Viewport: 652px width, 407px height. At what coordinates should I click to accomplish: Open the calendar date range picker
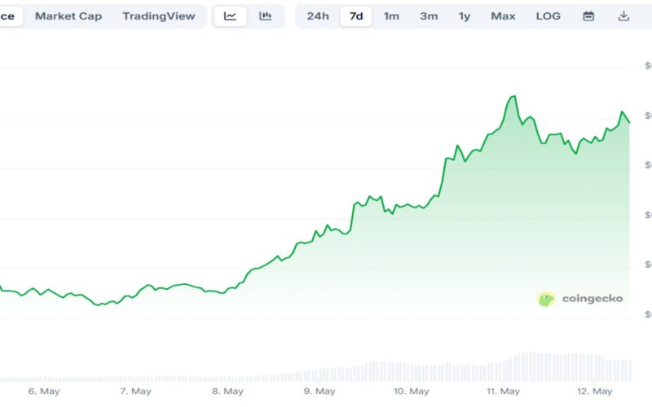click(588, 16)
